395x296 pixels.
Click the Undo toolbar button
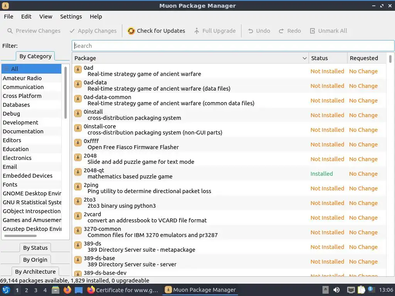[259, 31]
